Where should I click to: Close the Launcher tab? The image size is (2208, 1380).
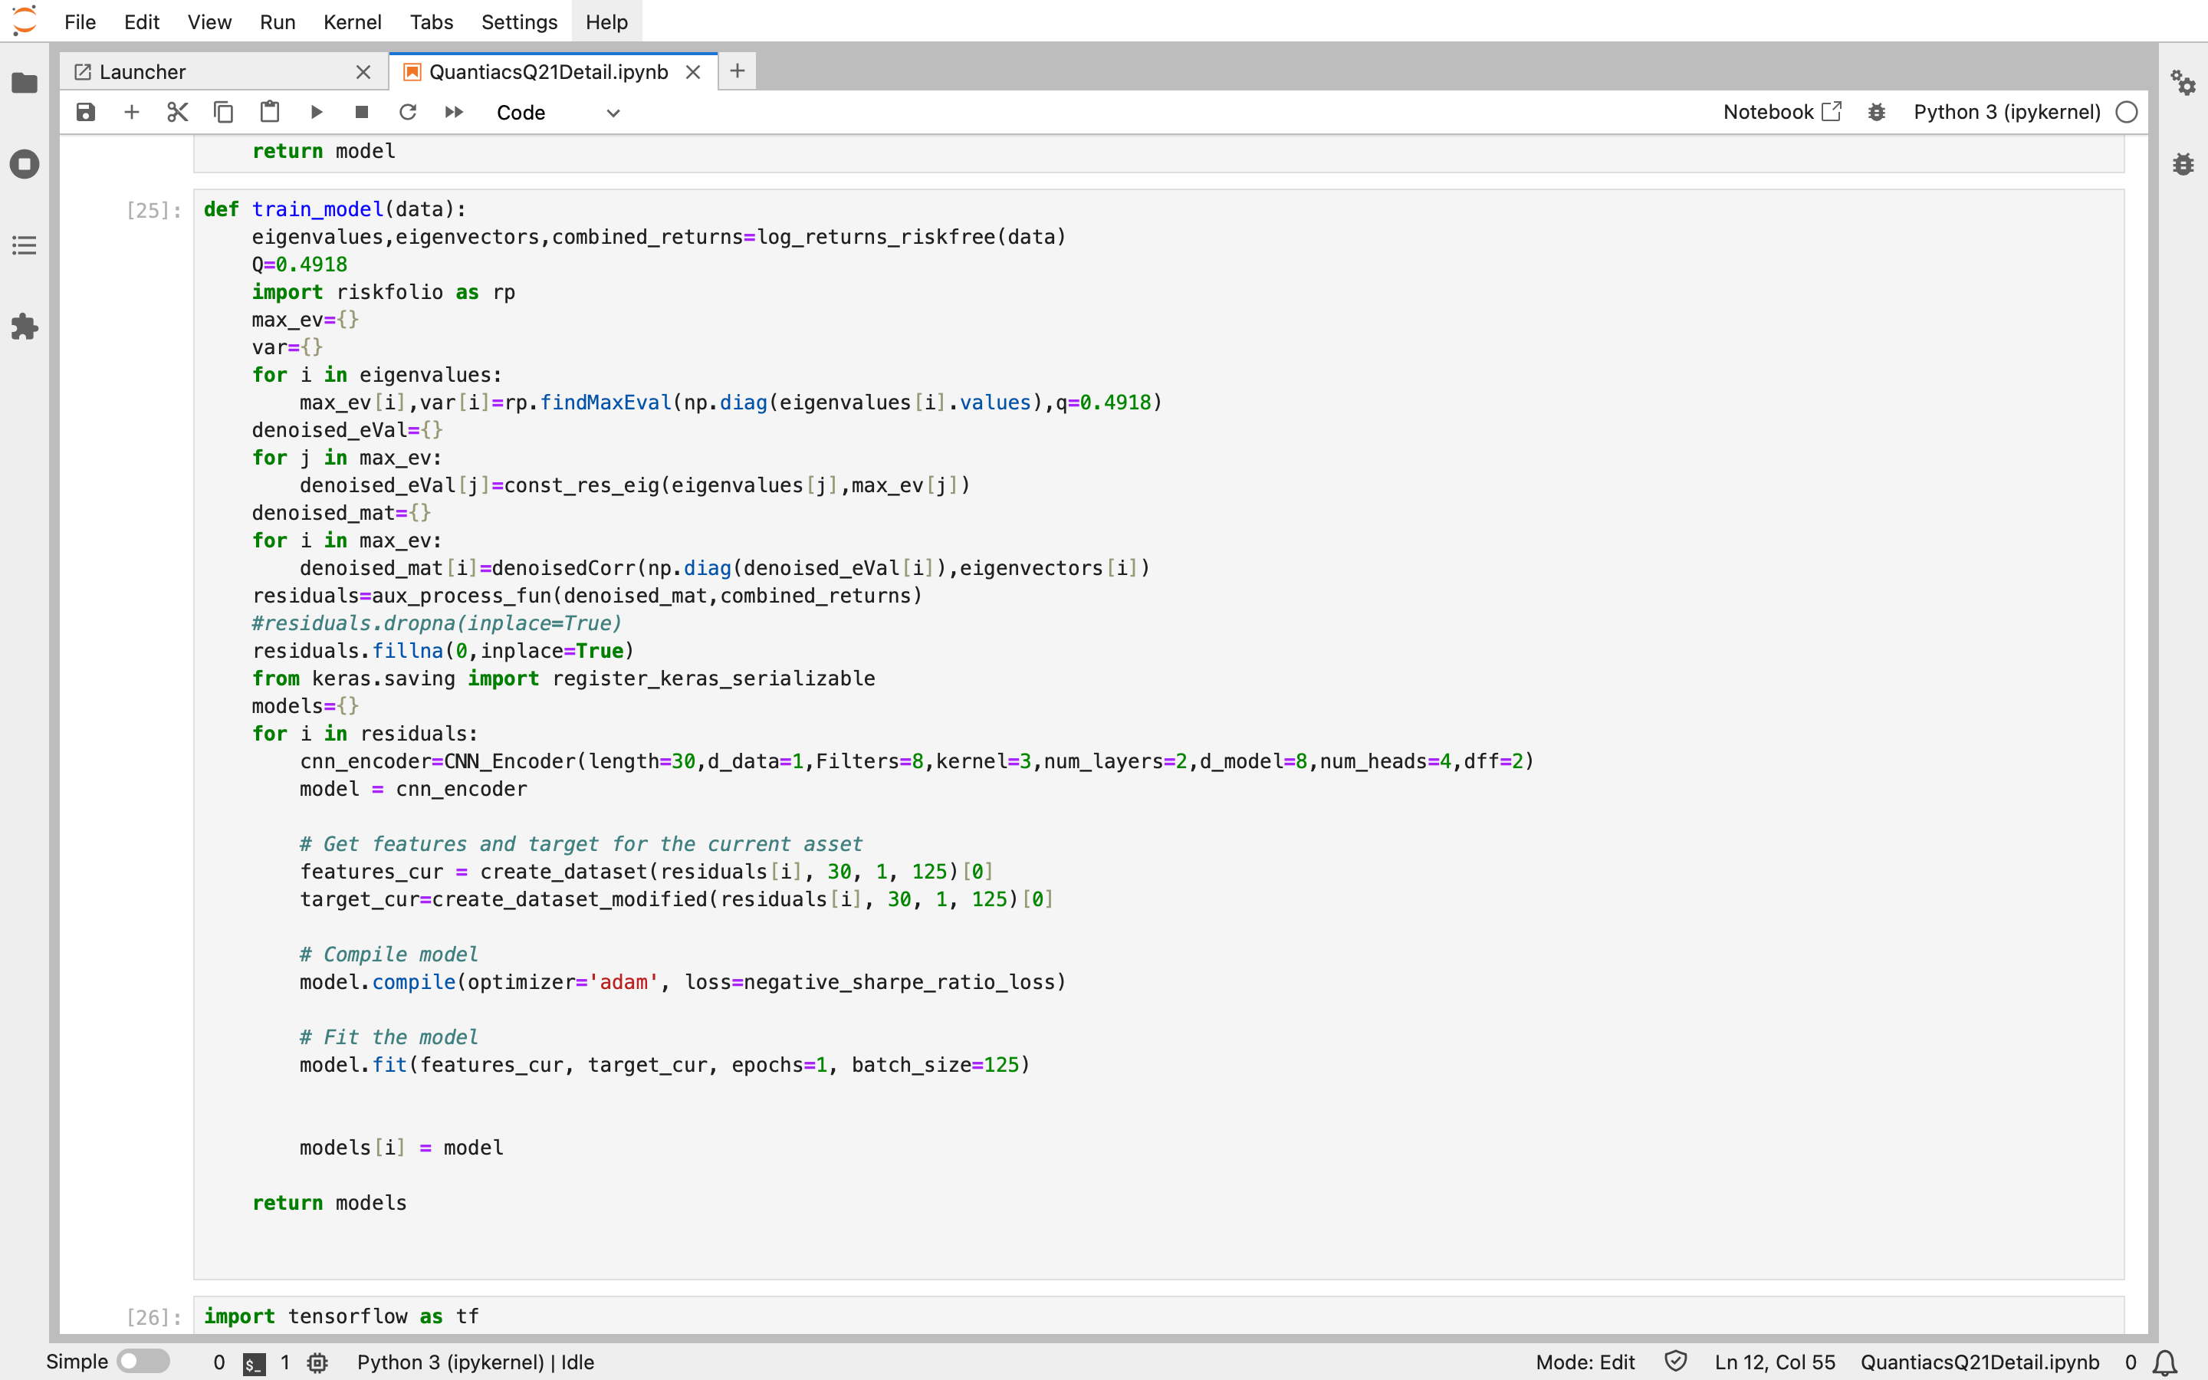pyautogui.click(x=363, y=72)
